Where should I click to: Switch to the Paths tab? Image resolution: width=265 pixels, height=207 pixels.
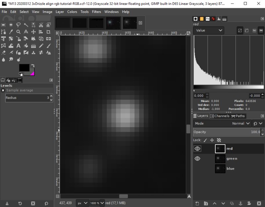pyautogui.click(x=238, y=116)
